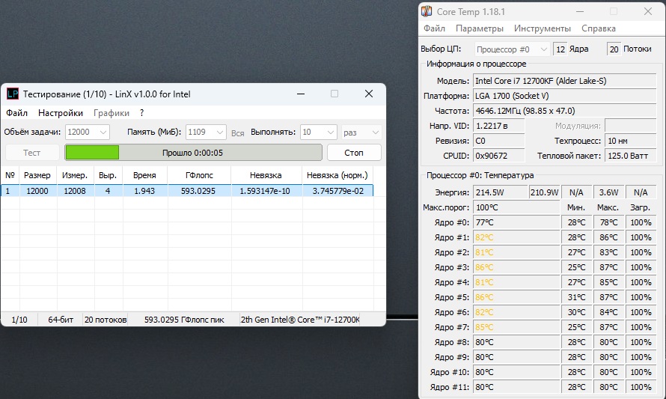Viewport: 666px width, 399px height.
Task: Click the Потоки count field 20
Action: (x=614, y=49)
